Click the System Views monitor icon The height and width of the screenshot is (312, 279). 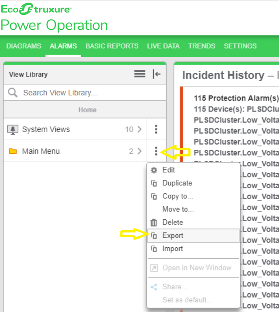tap(13, 129)
